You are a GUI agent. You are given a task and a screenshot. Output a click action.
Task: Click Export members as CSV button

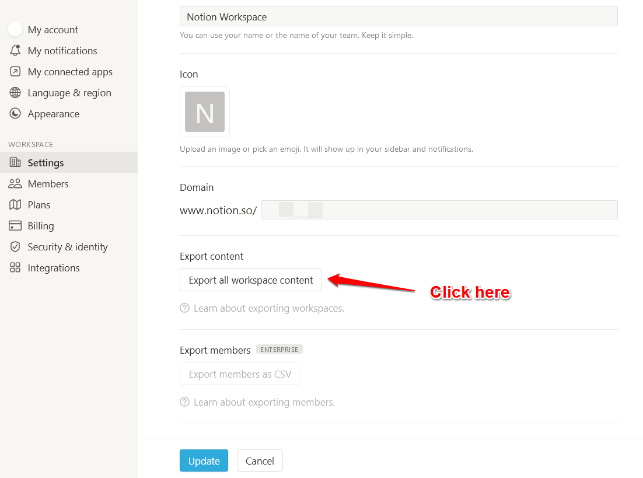point(240,374)
